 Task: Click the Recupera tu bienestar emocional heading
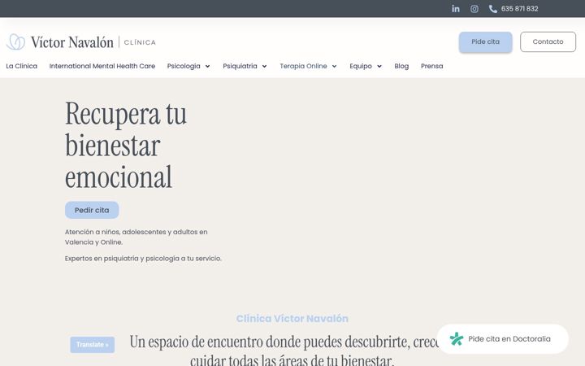(x=126, y=146)
